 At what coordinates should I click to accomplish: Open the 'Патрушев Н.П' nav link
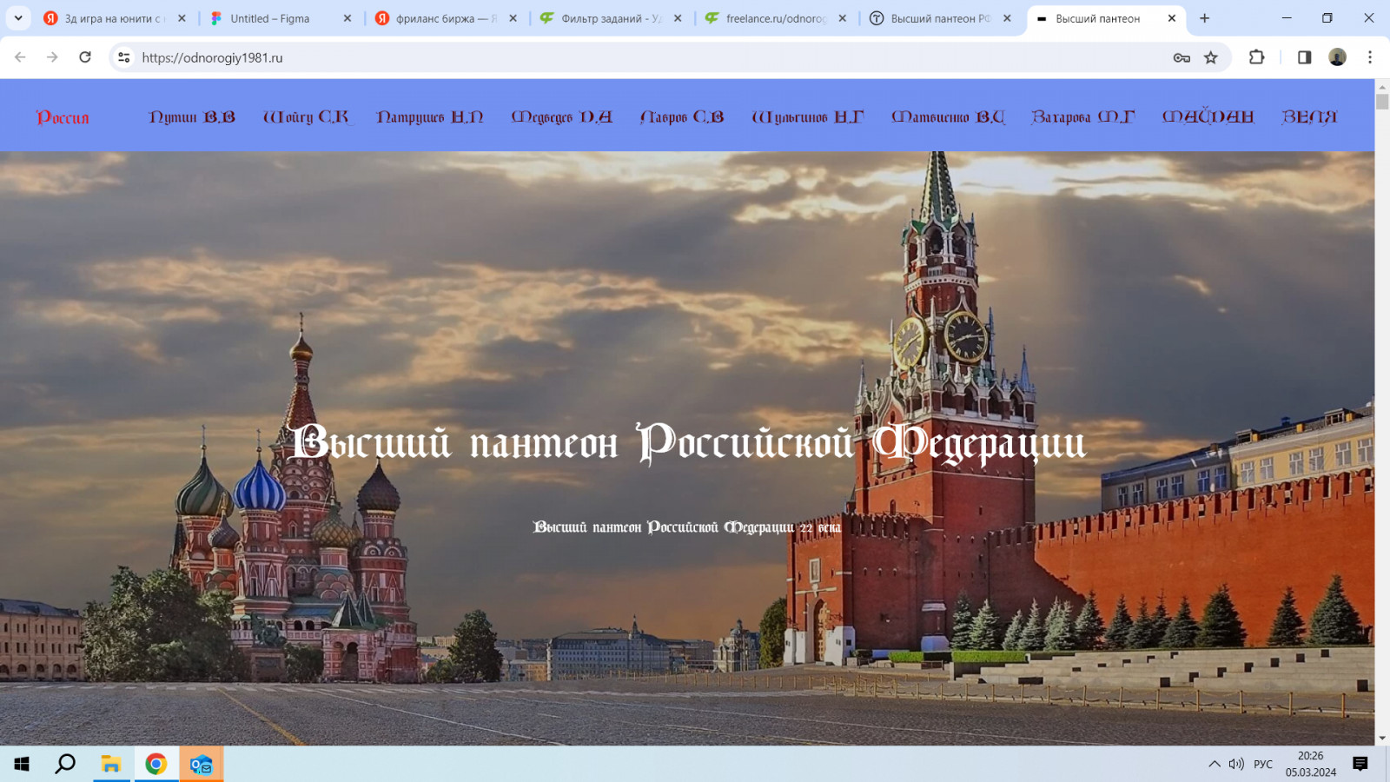click(430, 116)
